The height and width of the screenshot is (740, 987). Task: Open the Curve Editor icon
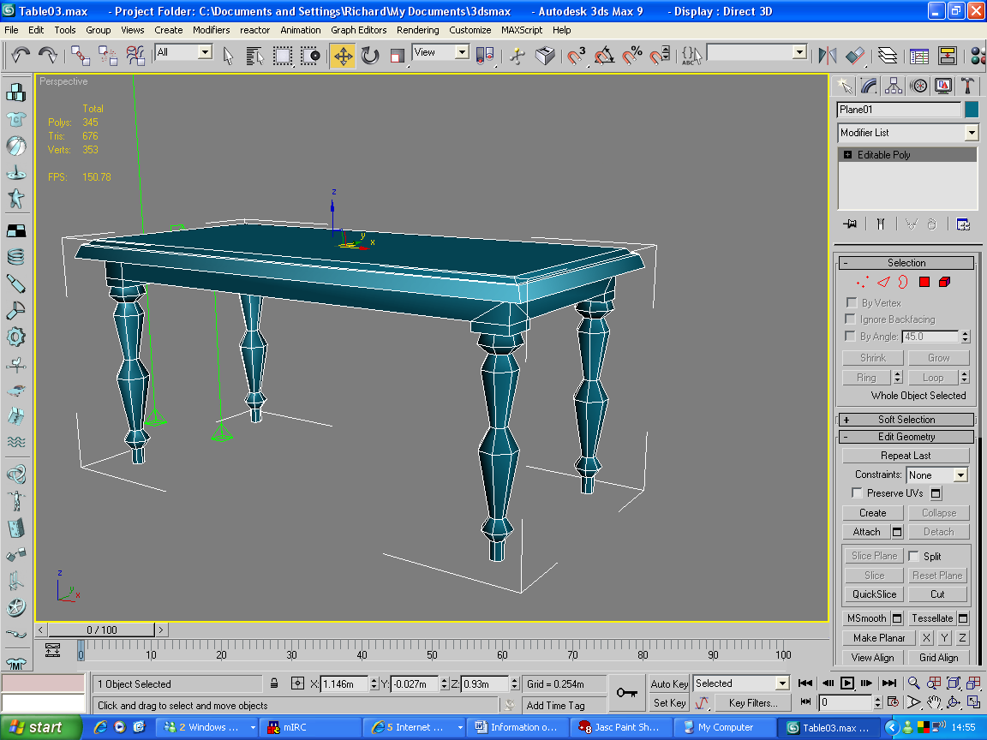point(919,56)
